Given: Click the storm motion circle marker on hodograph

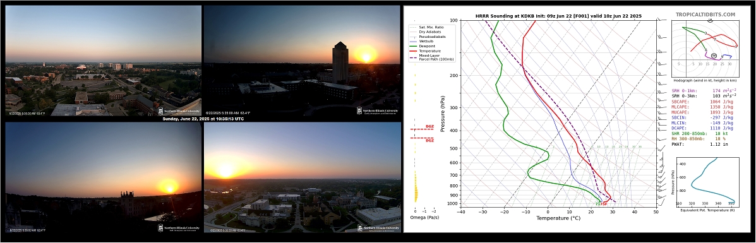Looking at the screenshot, I should click(714, 56).
